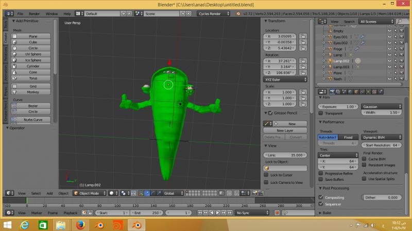Viewport: 412px width, 231px height.
Task: Click the lock icon for Location X
Action: coord(303,37)
